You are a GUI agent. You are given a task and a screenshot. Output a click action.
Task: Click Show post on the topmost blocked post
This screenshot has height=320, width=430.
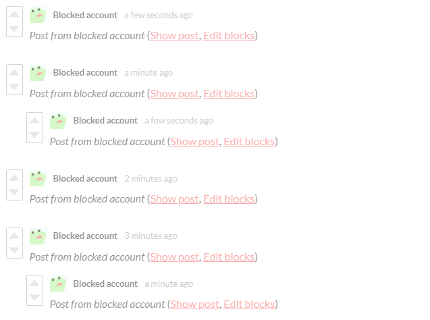click(x=174, y=36)
